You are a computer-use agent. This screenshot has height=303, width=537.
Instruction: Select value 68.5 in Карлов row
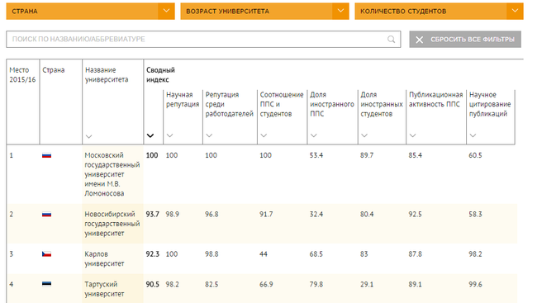(x=316, y=254)
